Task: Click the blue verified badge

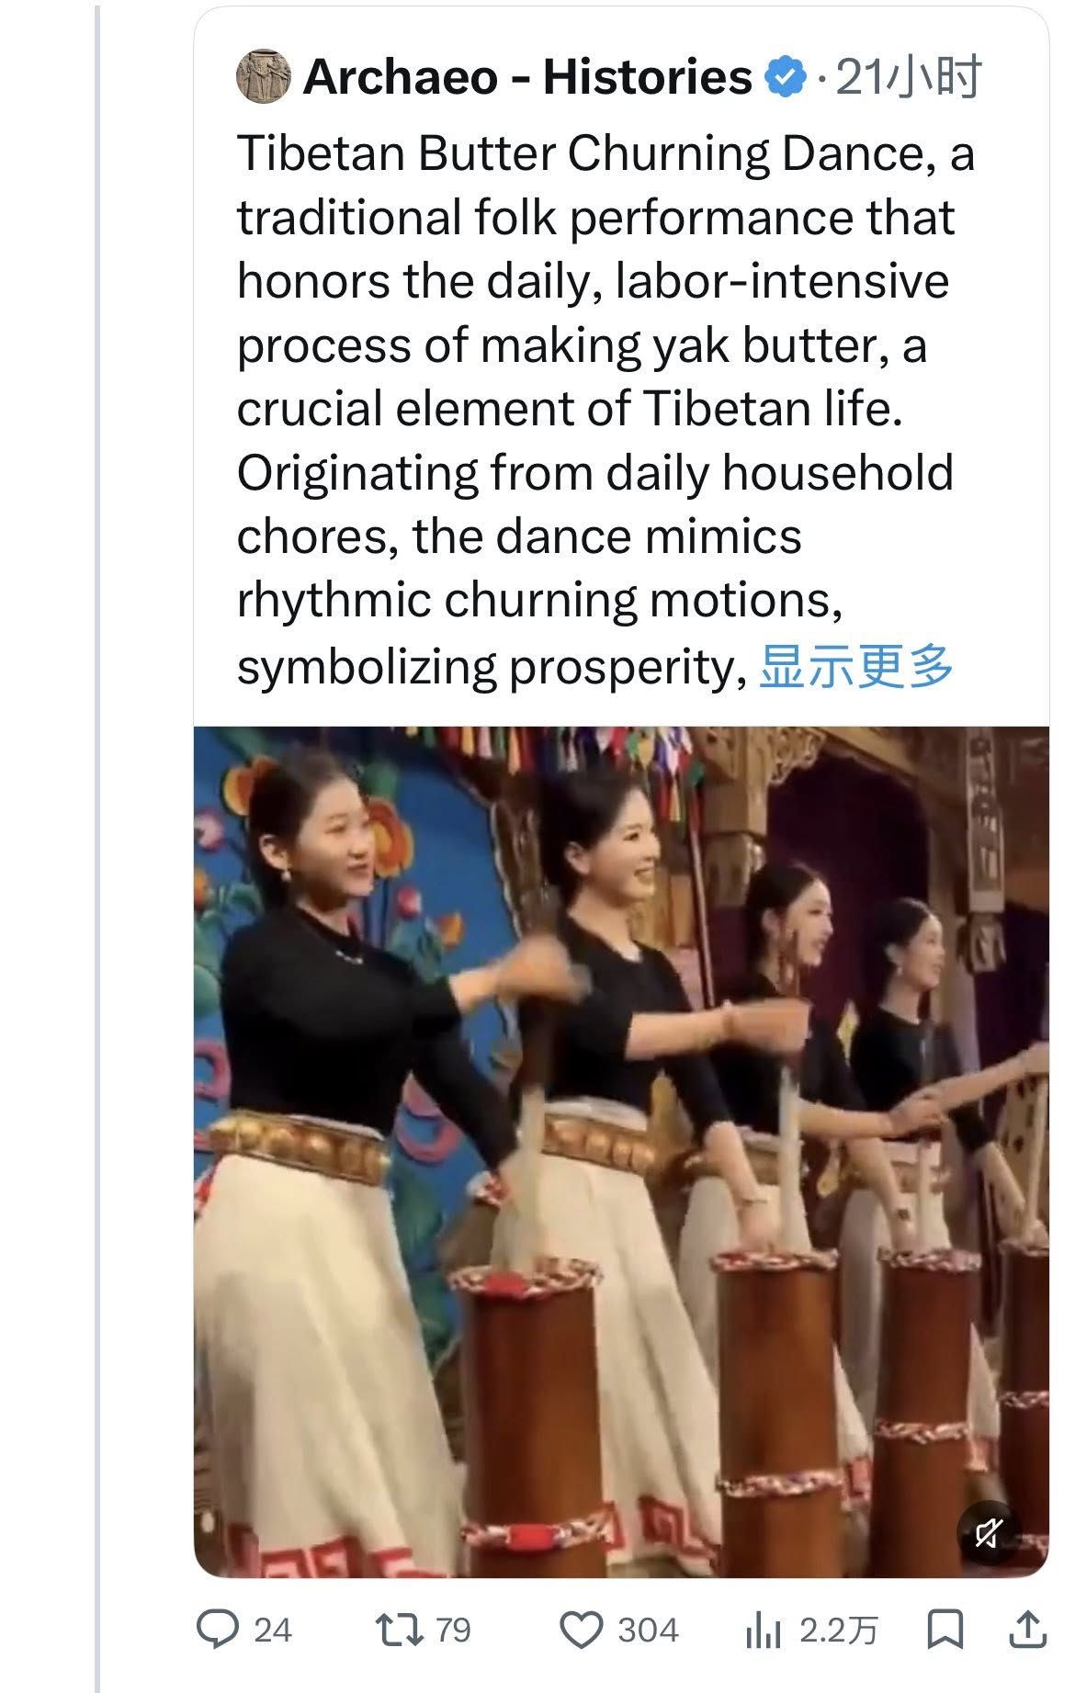Action: (x=786, y=76)
